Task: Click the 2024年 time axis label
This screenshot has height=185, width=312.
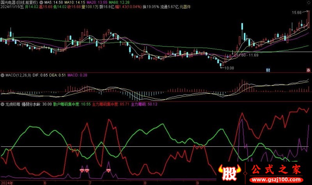Action: pyautogui.click(x=7, y=183)
